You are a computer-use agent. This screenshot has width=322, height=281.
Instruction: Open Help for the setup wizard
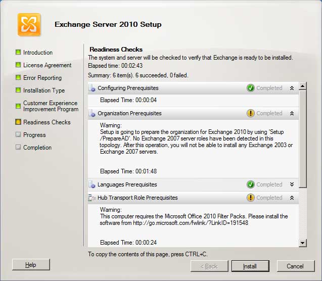31,265
